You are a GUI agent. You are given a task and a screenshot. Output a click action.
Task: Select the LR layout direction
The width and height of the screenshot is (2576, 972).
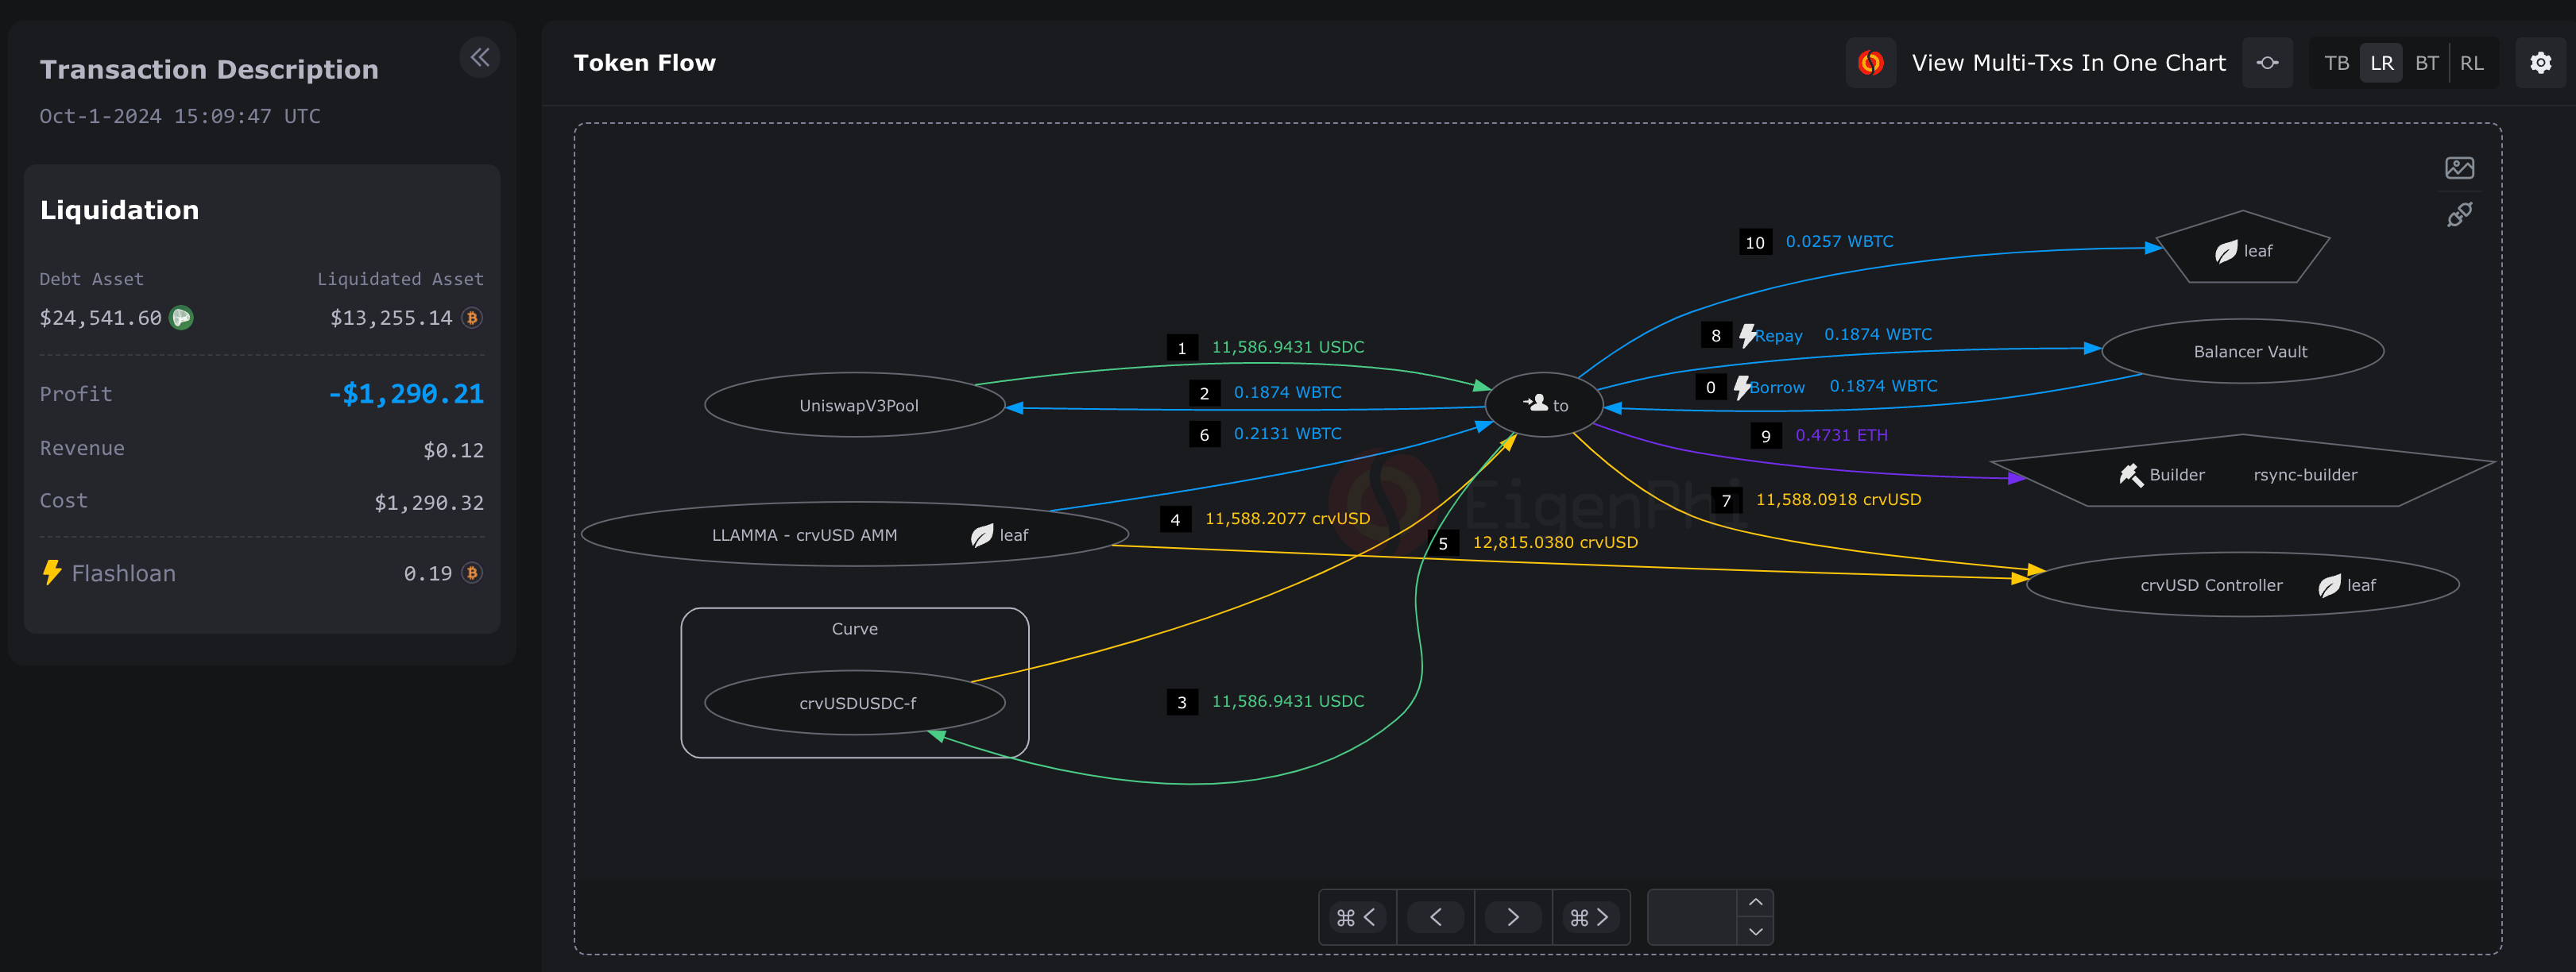(x=2381, y=63)
